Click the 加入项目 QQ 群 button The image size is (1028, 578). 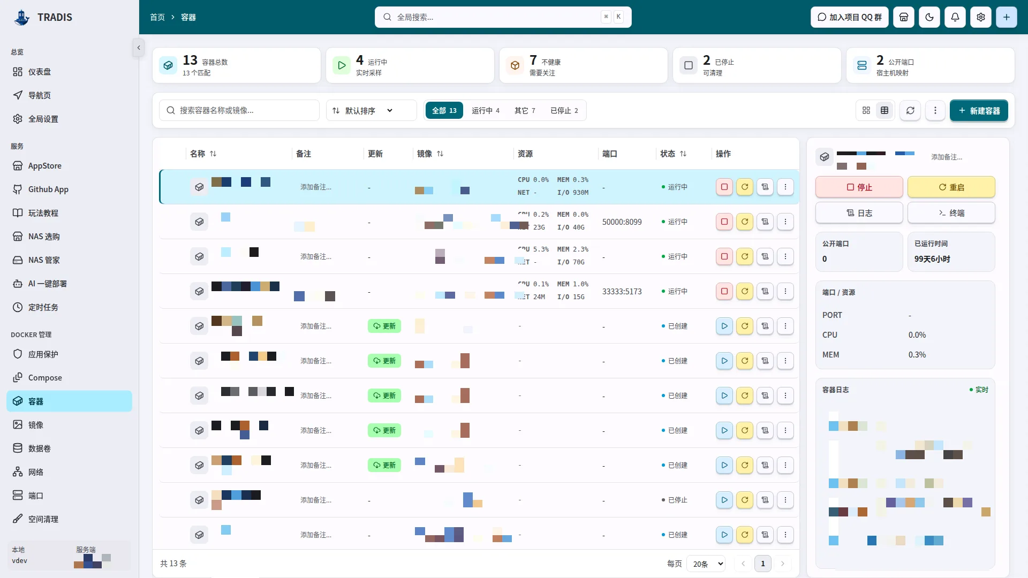tap(850, 17)
